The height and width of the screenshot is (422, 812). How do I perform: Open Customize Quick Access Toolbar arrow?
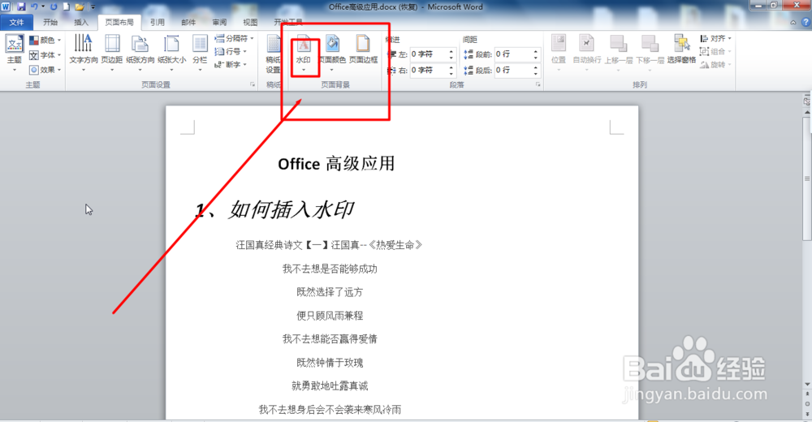coord(93,6)
